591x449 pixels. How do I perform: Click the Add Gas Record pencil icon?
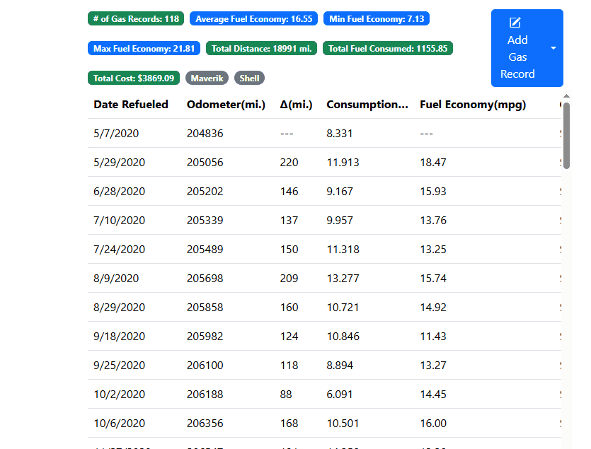515,23
